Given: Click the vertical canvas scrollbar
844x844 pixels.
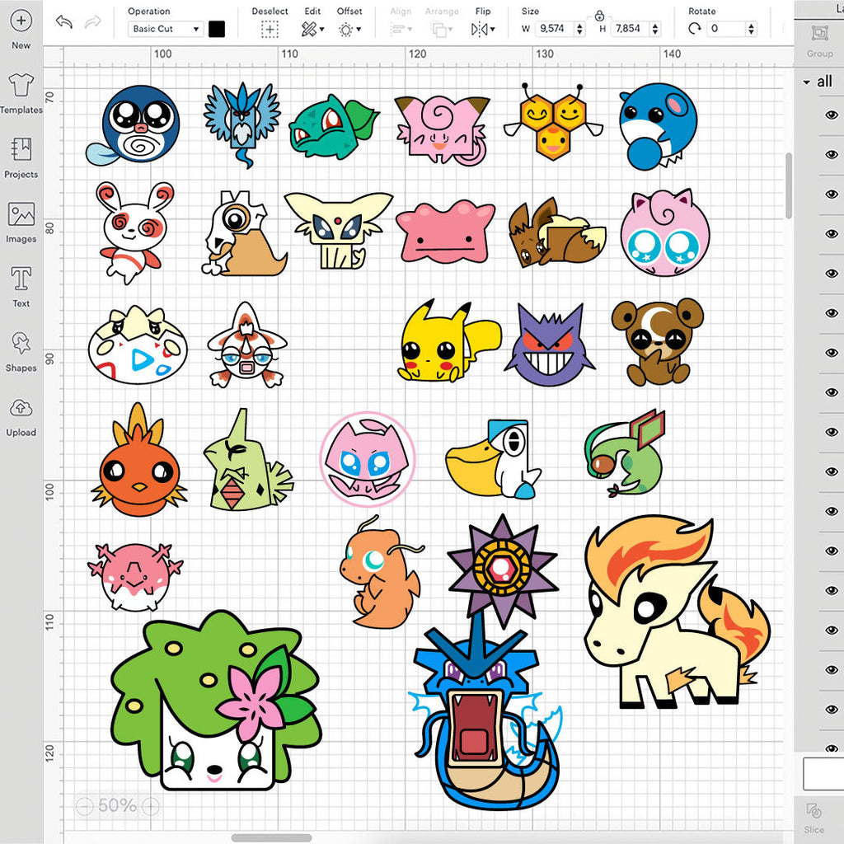Looking at the screenshot, I should [x=789, y=185].
